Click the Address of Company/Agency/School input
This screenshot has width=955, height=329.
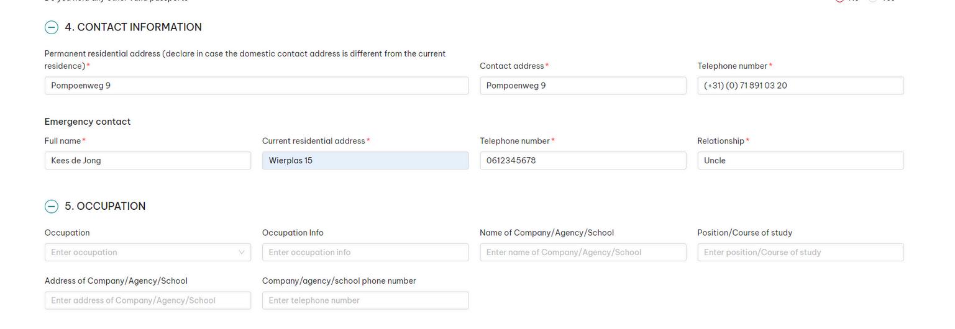pos(147,300)
